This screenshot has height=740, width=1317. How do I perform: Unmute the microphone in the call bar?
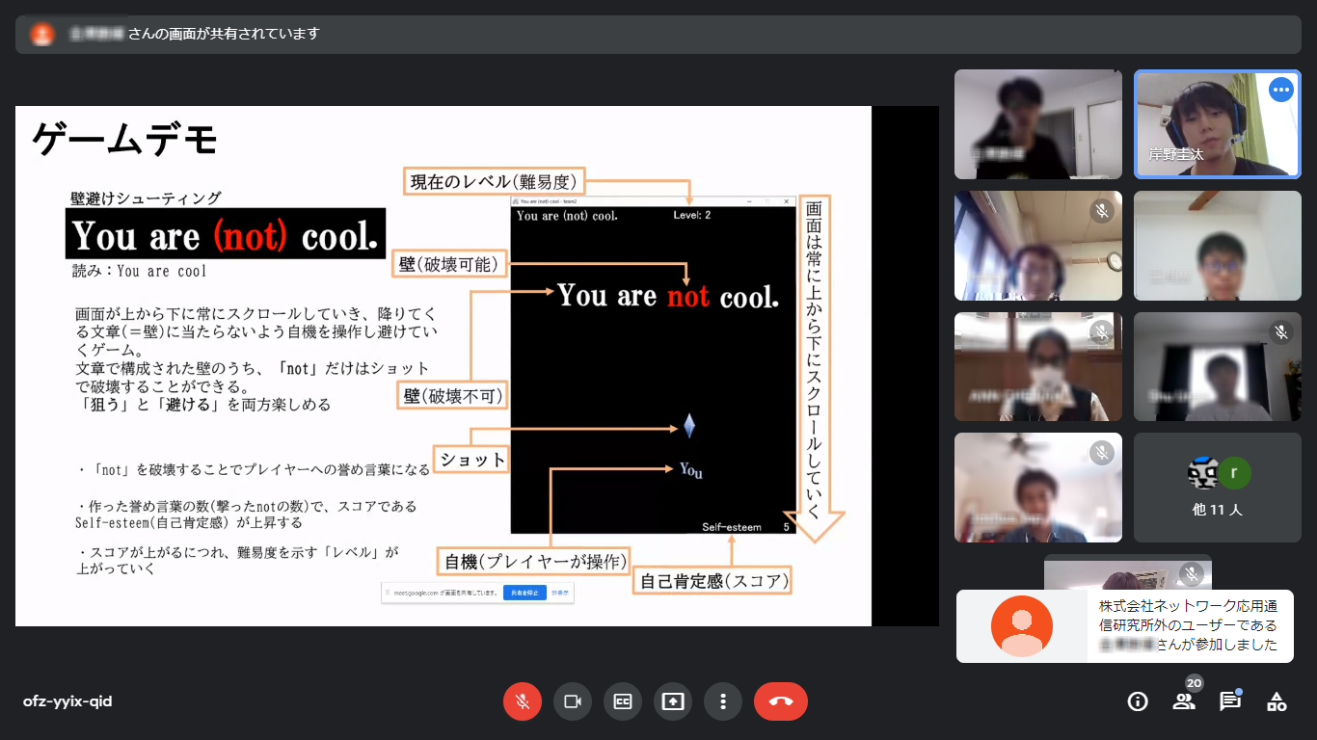tap(523, 701)
